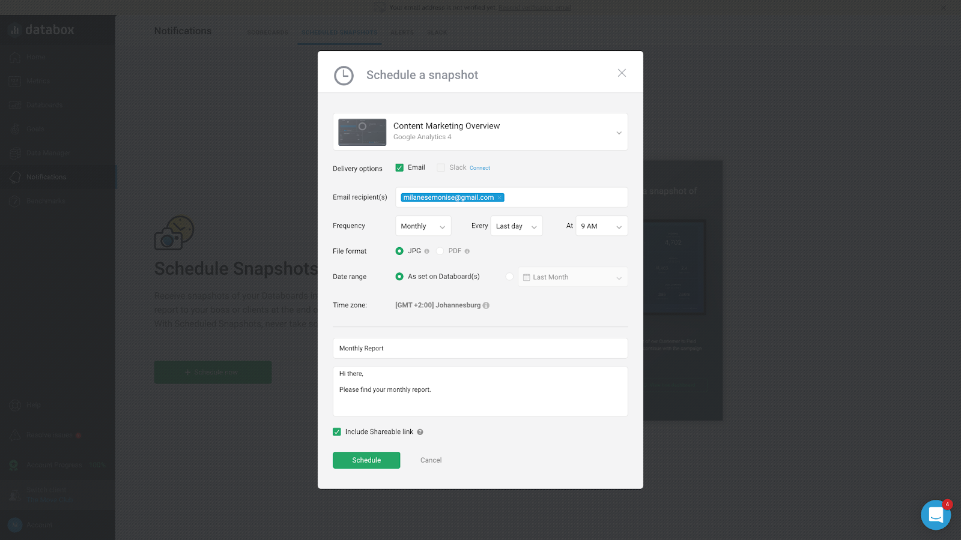
Task: Close the Schedule a snapshot dialog
Action: tap(622, 73)
